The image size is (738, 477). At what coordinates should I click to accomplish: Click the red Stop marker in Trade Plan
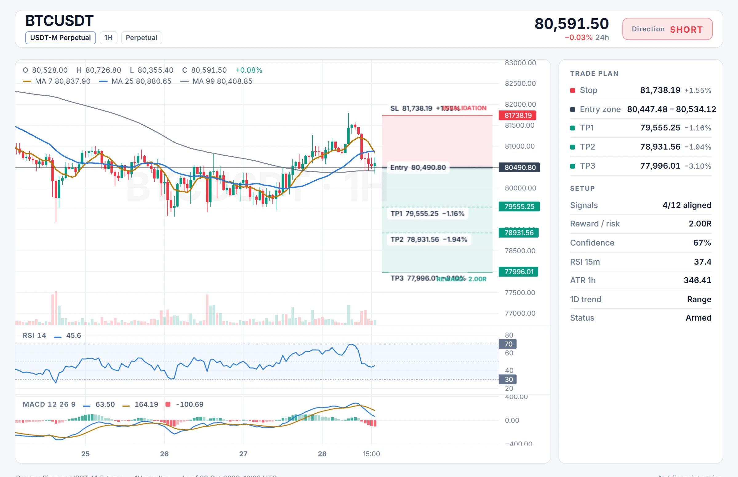click(573, 90)
